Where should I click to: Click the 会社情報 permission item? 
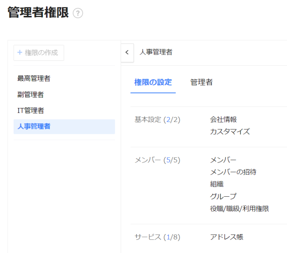[x=223, y=120]
